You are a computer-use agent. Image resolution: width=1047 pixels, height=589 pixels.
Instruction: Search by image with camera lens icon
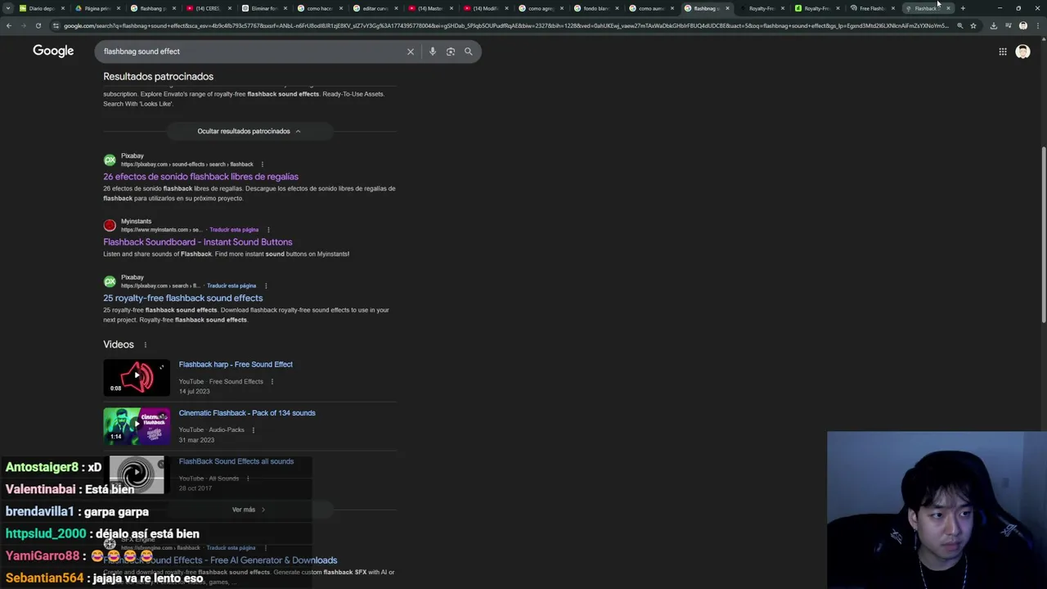pos(451,52)
